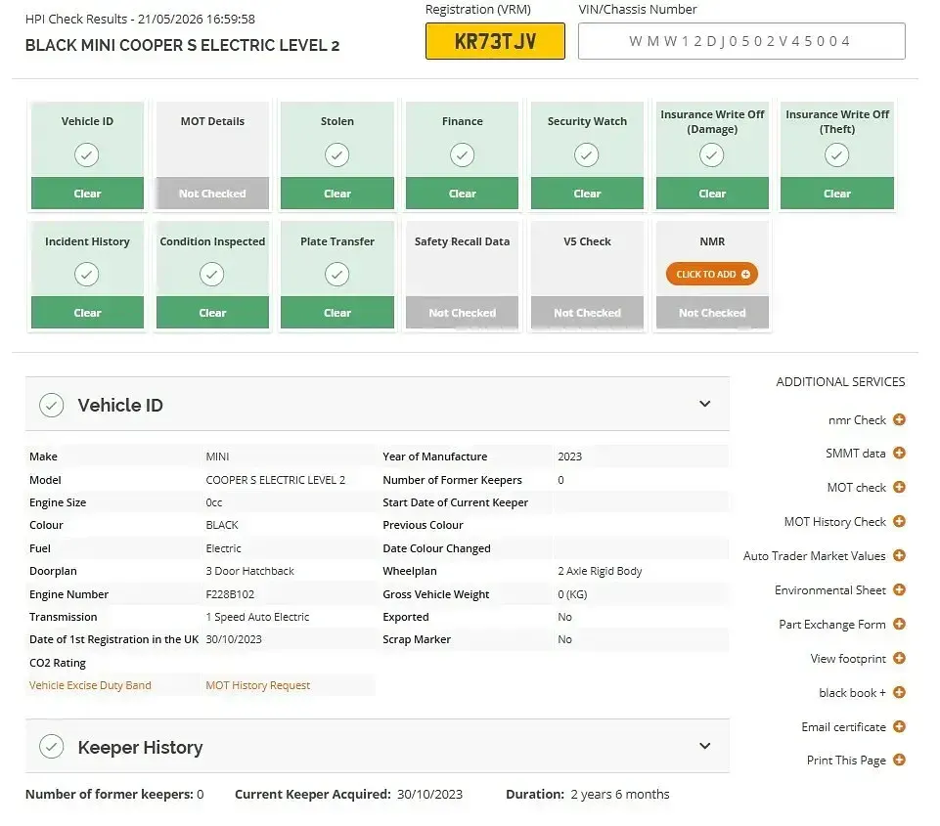Open the MOT History Request link
This screenshot has height=826, width=940.
[x=258, y=685]
